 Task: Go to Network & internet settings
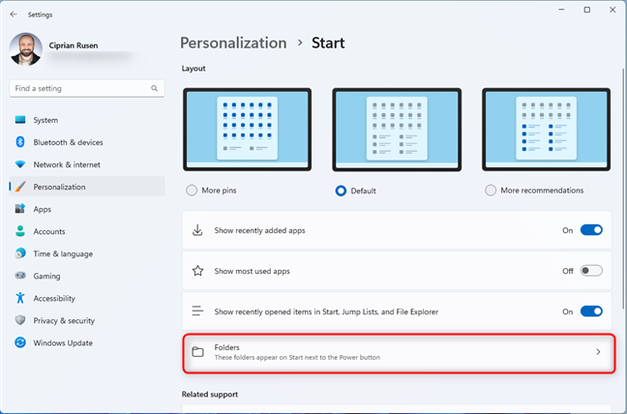(87, 164)
